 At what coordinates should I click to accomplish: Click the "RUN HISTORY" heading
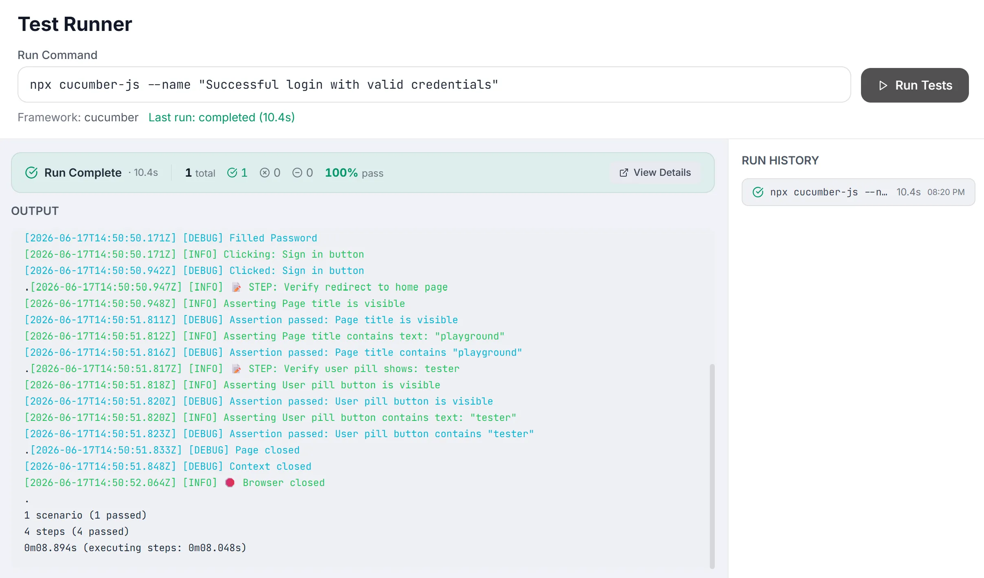[x=780, y=160]
